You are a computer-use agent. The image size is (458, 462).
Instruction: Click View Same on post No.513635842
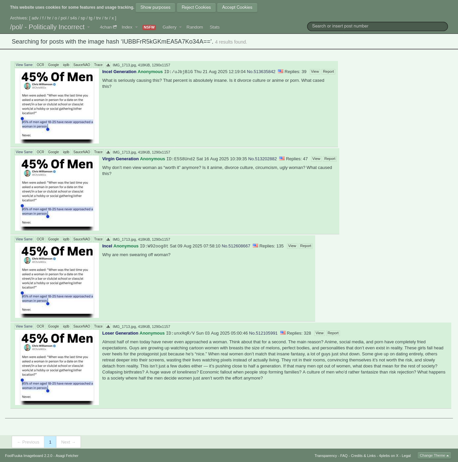[x=24, y=65]
